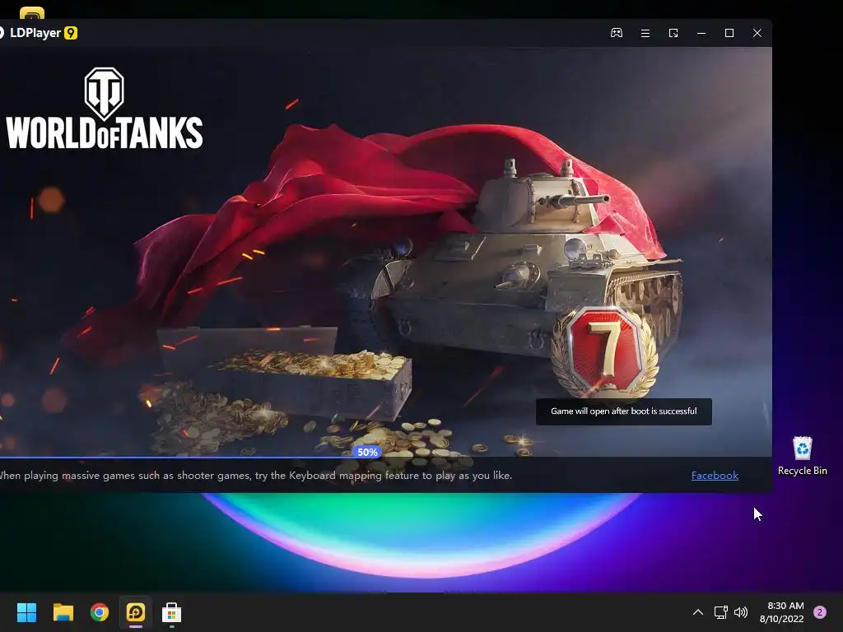This screenshot has height=632, width=843.
Task: Open the LDPlayer gamepad settings icon
Action: 616,33
